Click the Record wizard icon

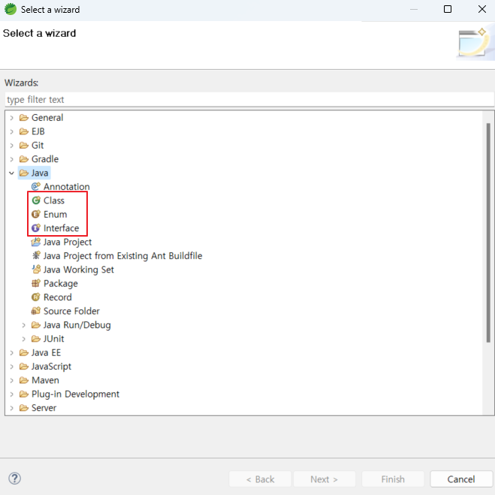[x=36, y=297]
